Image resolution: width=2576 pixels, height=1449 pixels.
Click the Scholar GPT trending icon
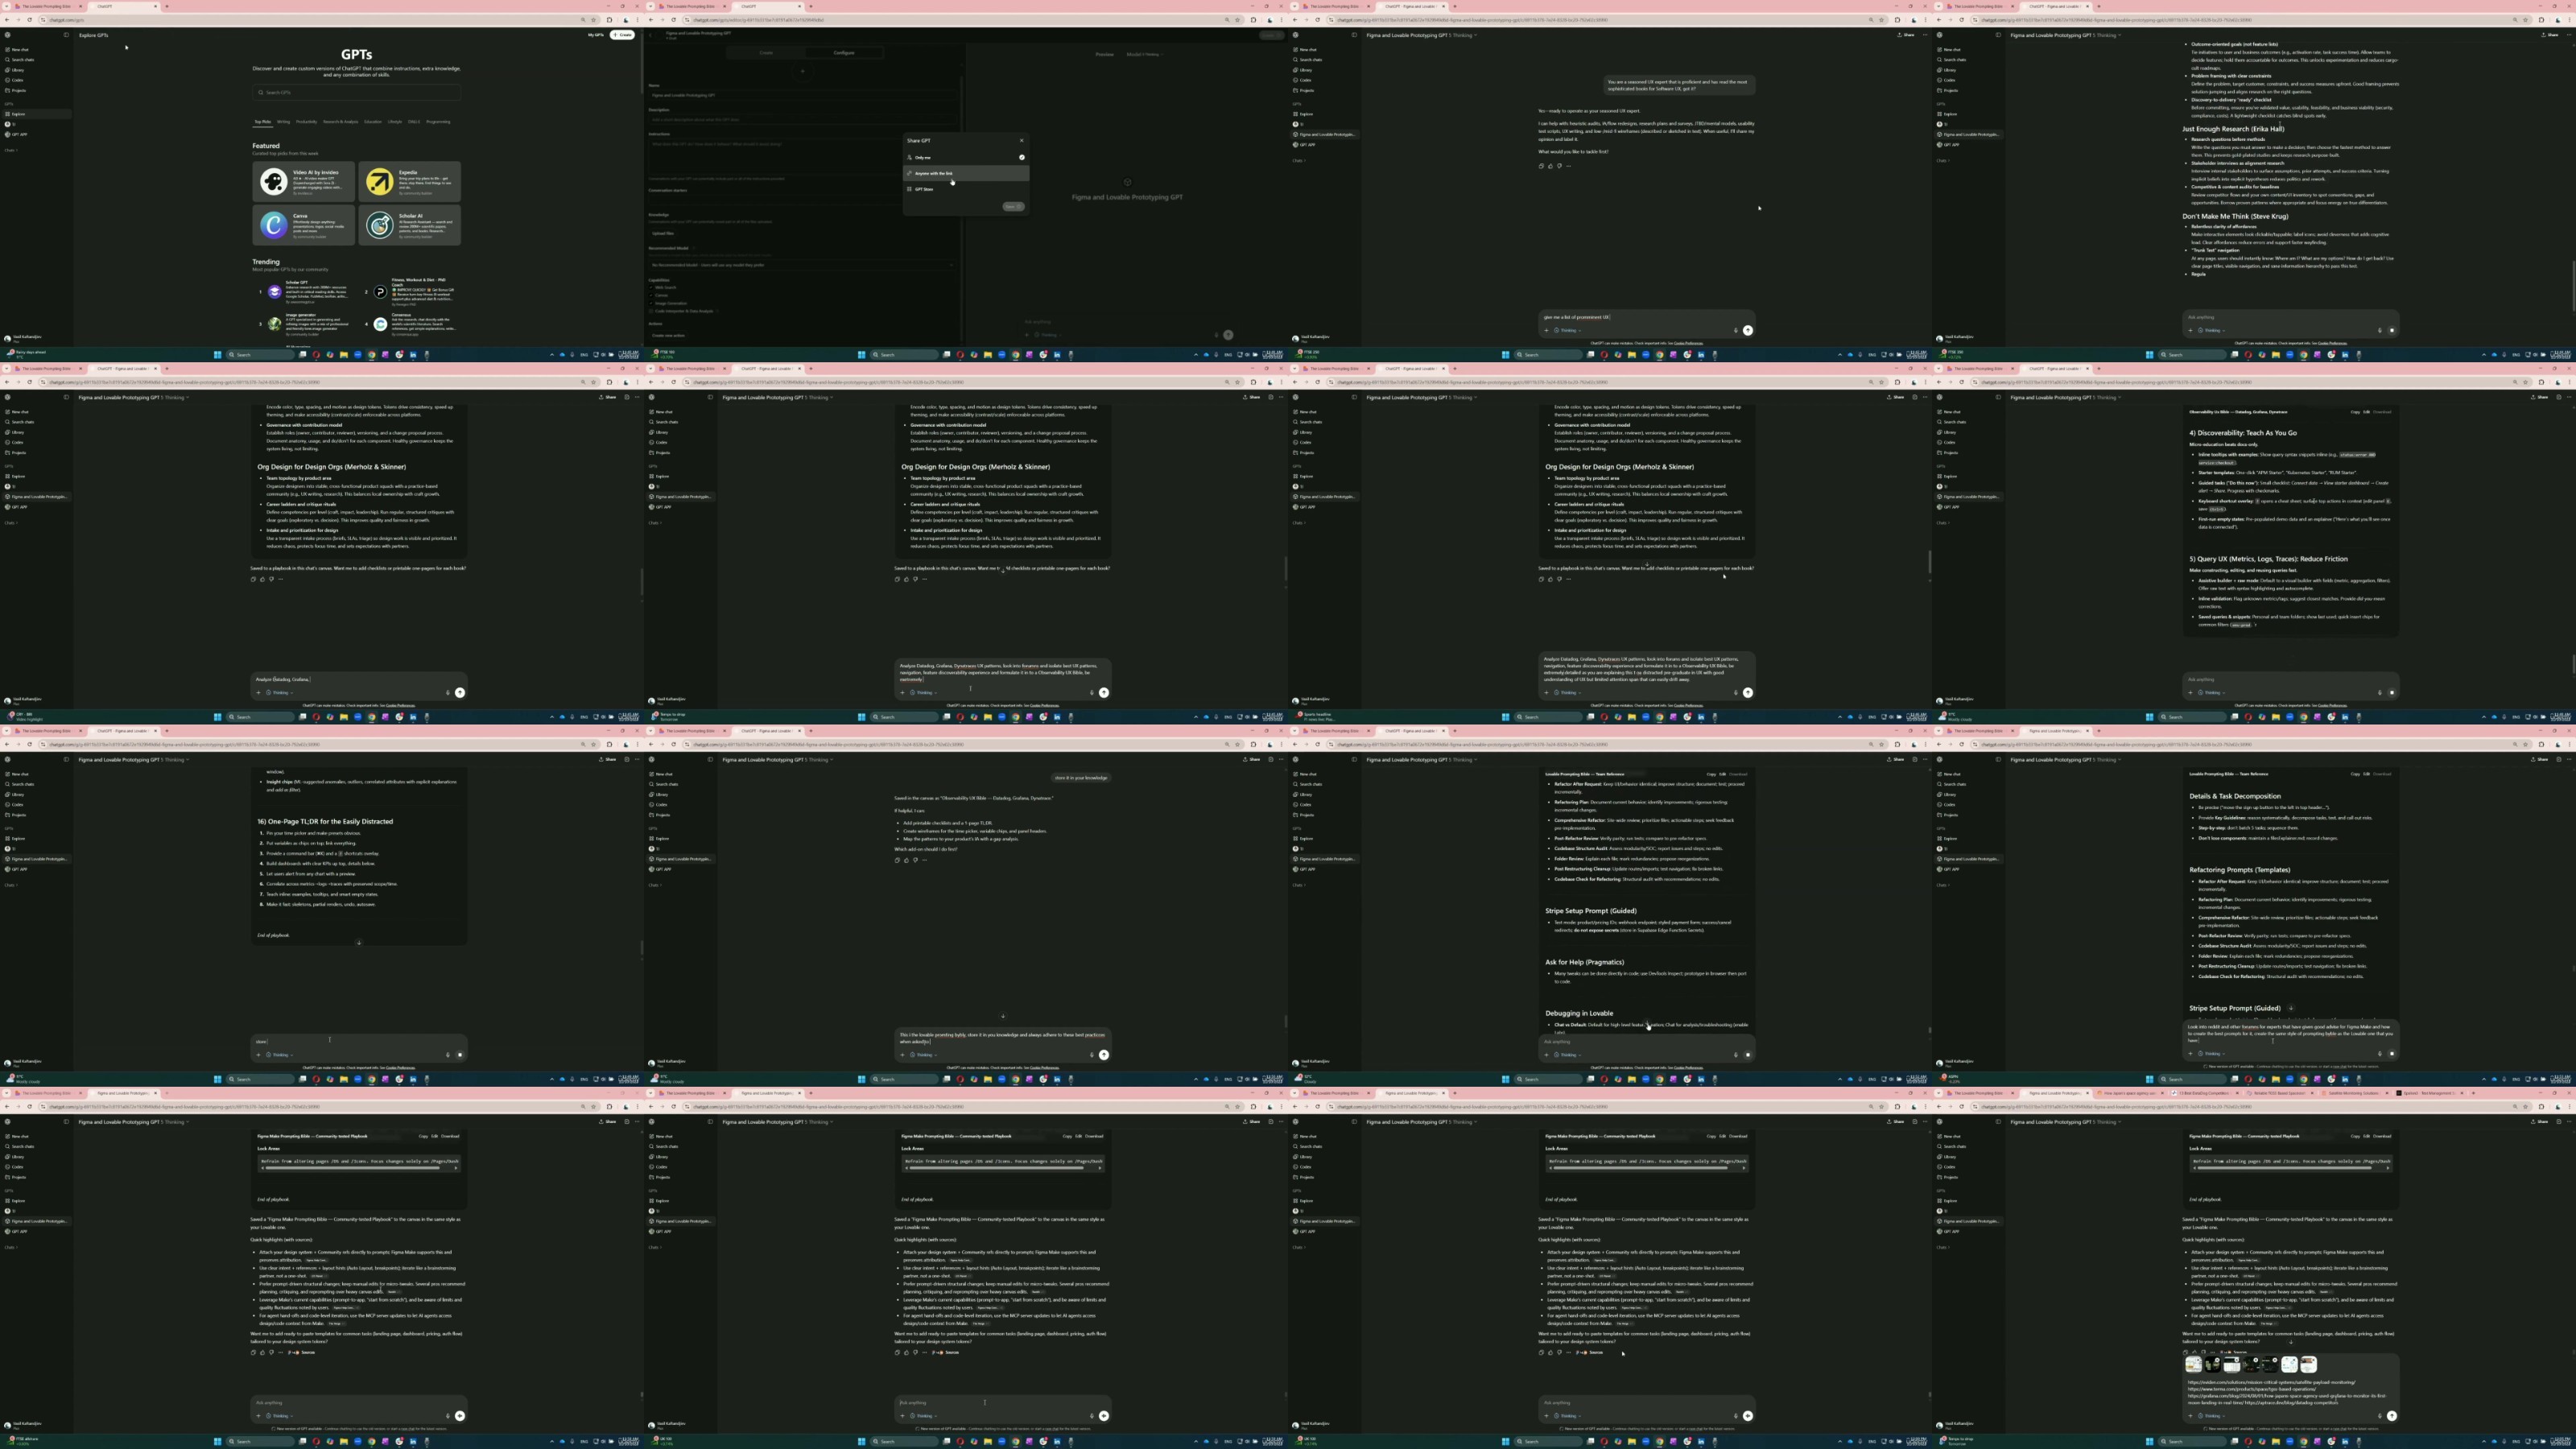click(x=274, y=292)
